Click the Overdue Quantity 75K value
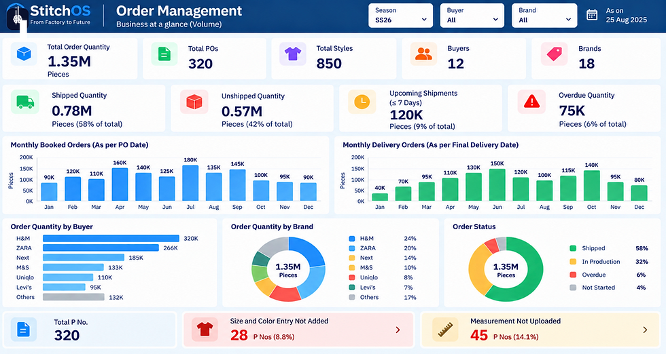 click(x=572, y=111)
